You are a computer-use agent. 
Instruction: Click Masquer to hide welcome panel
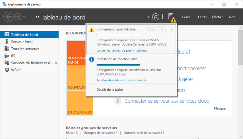220,108
